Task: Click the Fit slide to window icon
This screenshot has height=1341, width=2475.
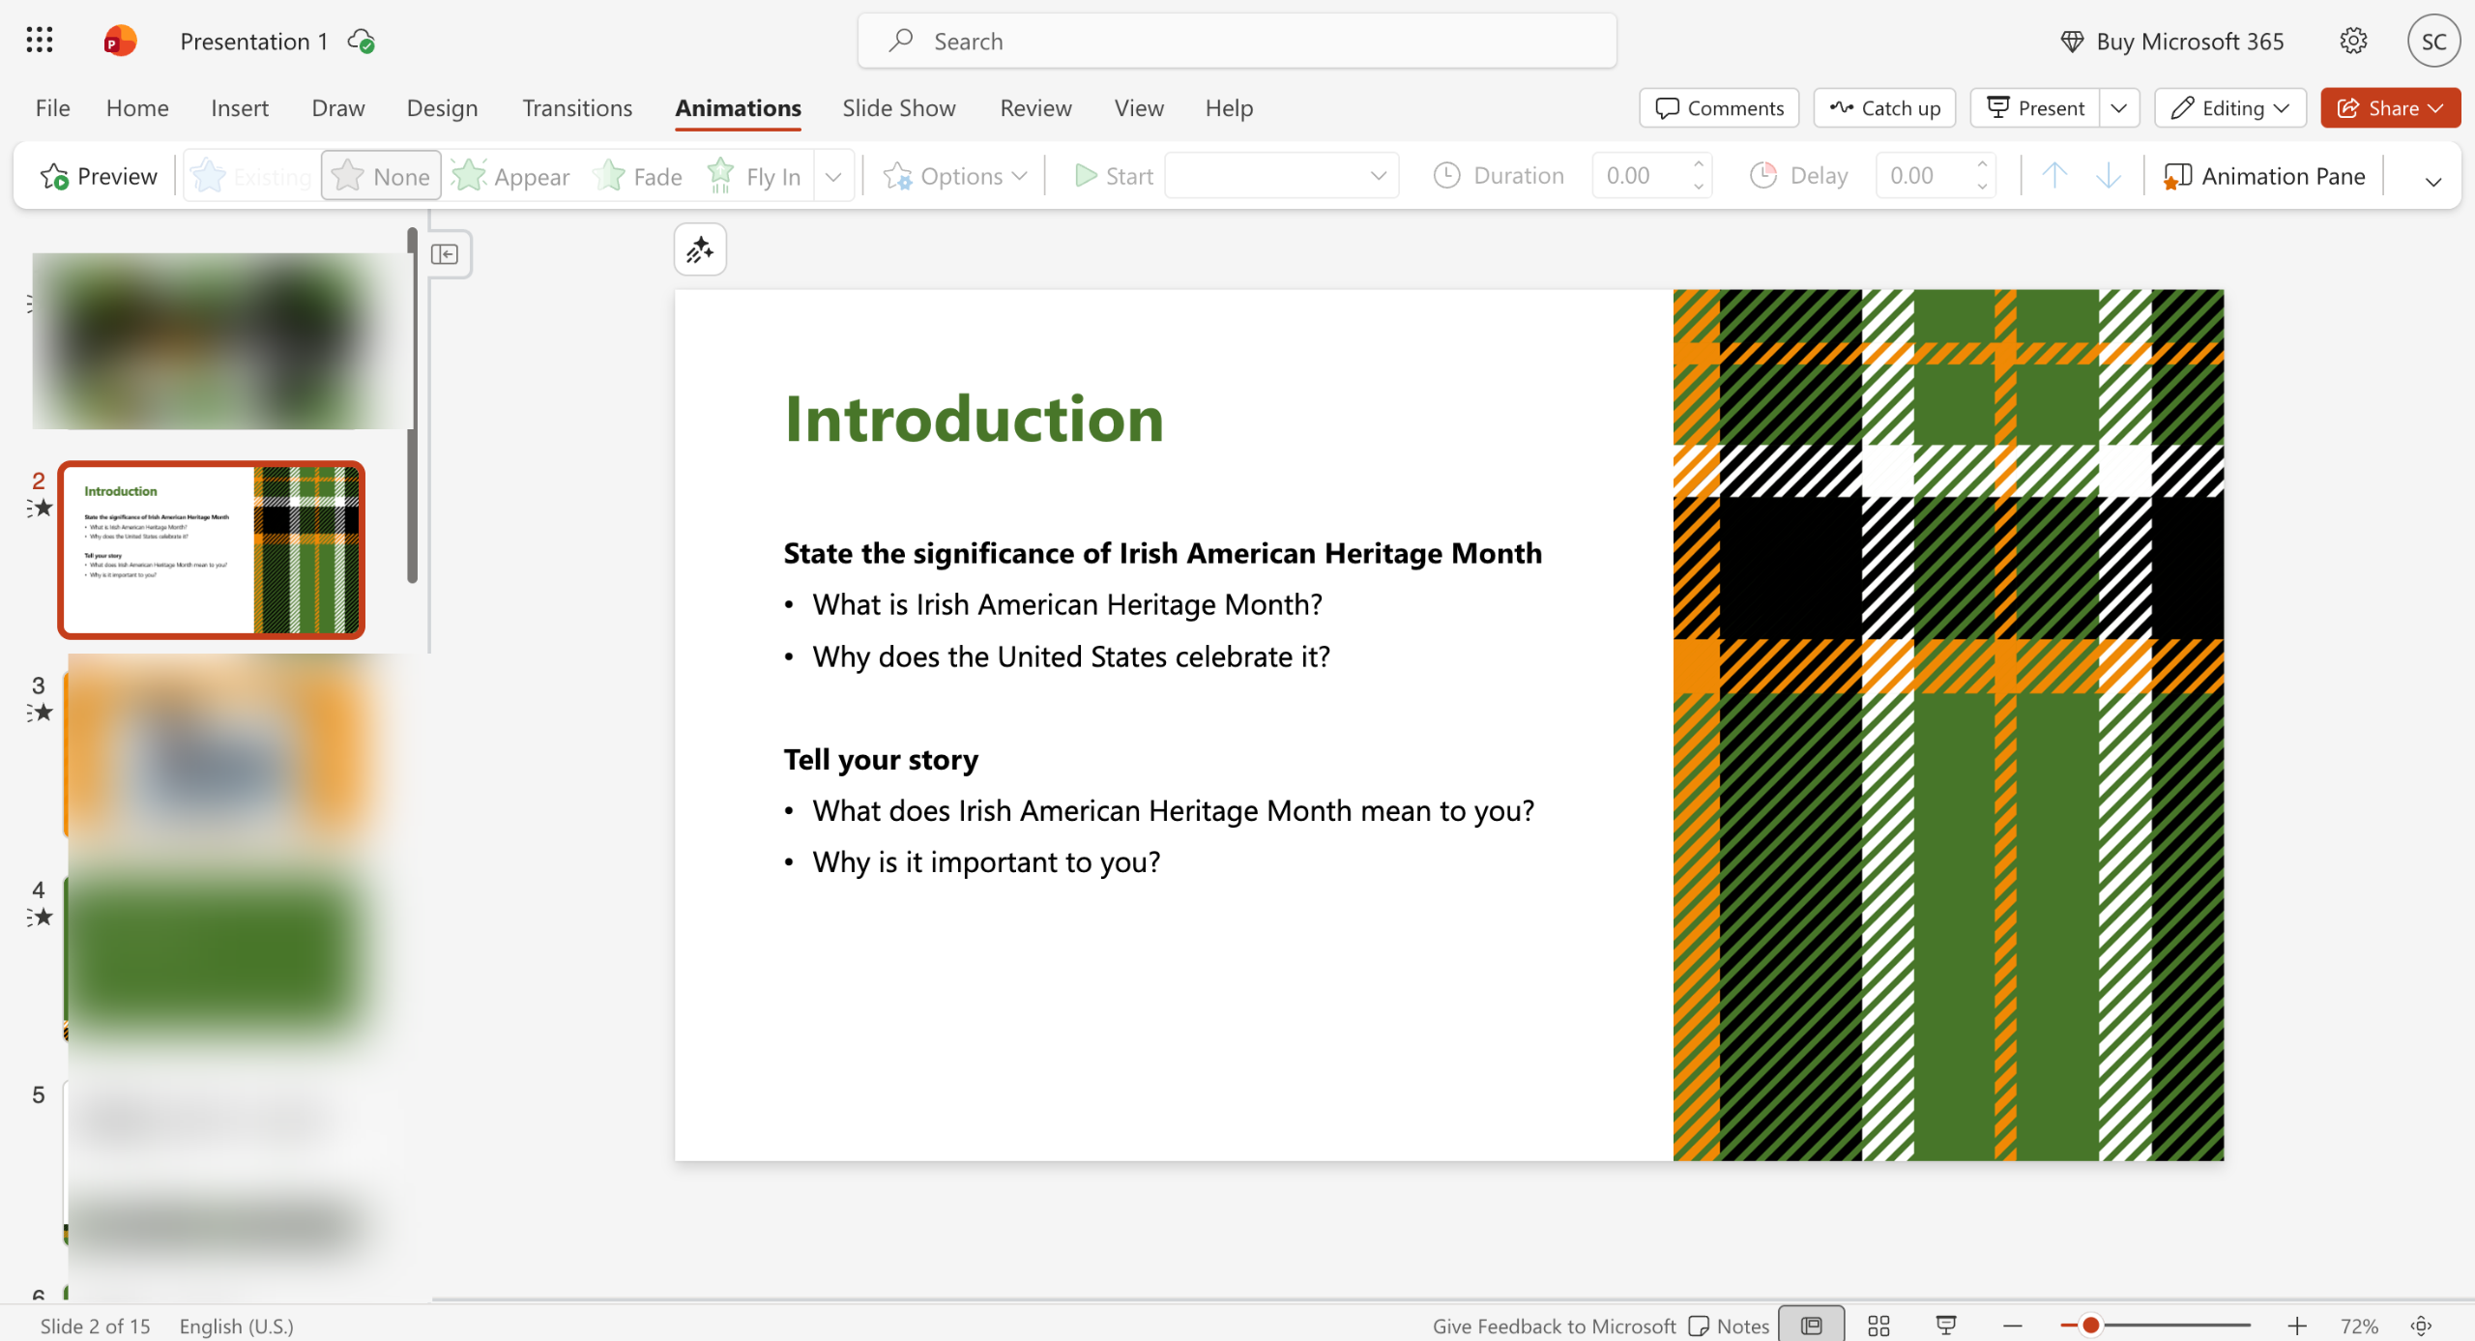Action: point(2422,1326)
